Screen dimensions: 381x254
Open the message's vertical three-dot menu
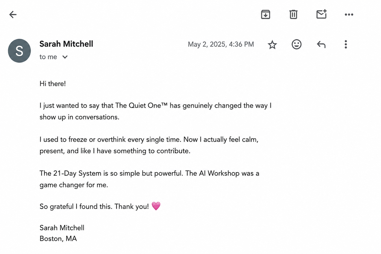(346, 44)
